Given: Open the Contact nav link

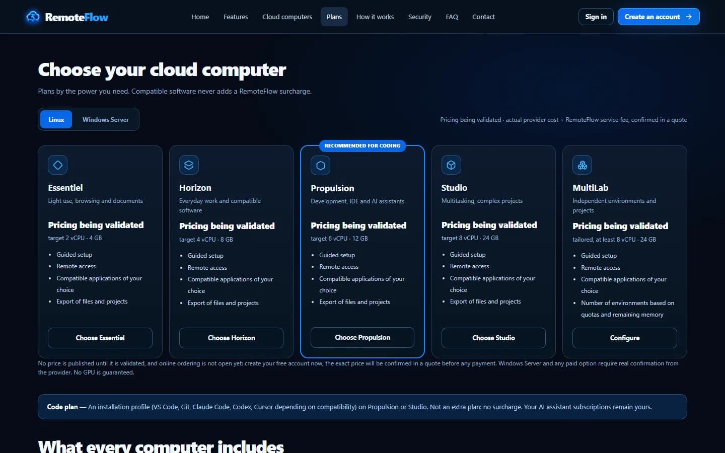Looking at the screenshot, I should tap(483, 17).
